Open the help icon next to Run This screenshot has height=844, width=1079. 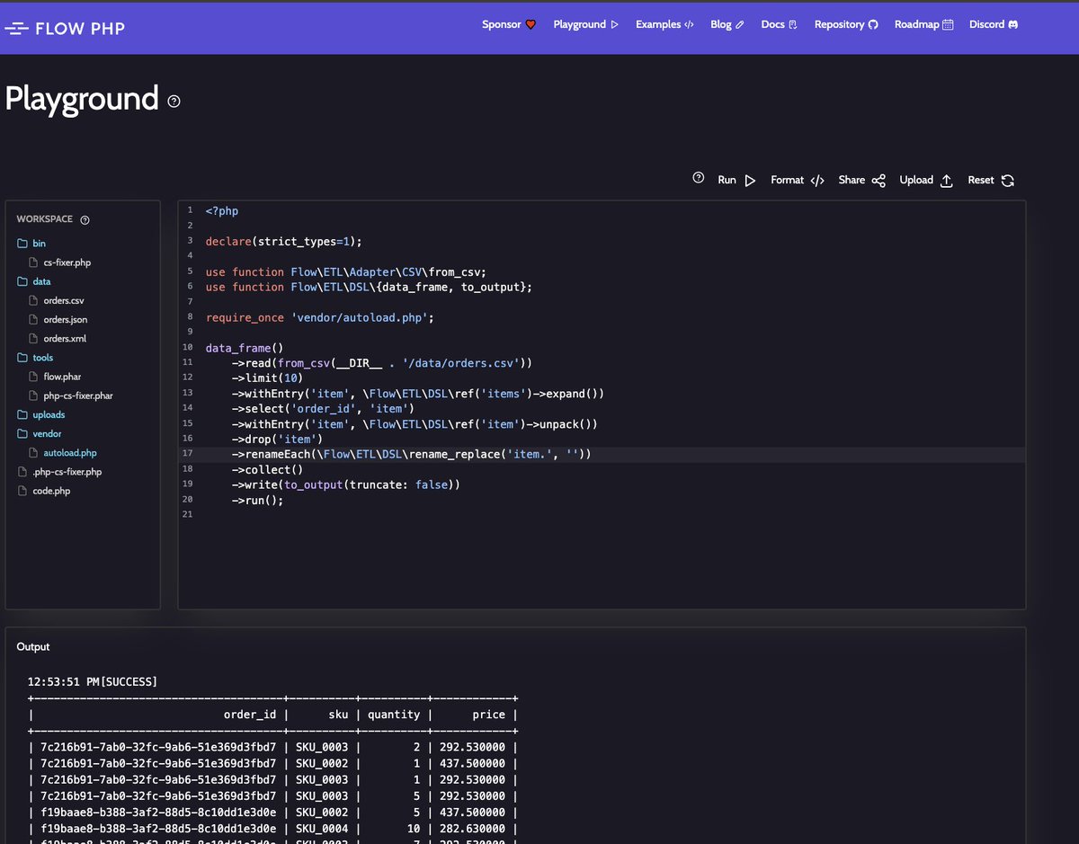699,177
